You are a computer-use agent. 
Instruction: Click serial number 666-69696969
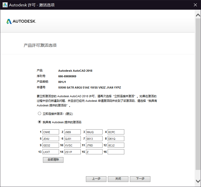[x=67, y=76]
